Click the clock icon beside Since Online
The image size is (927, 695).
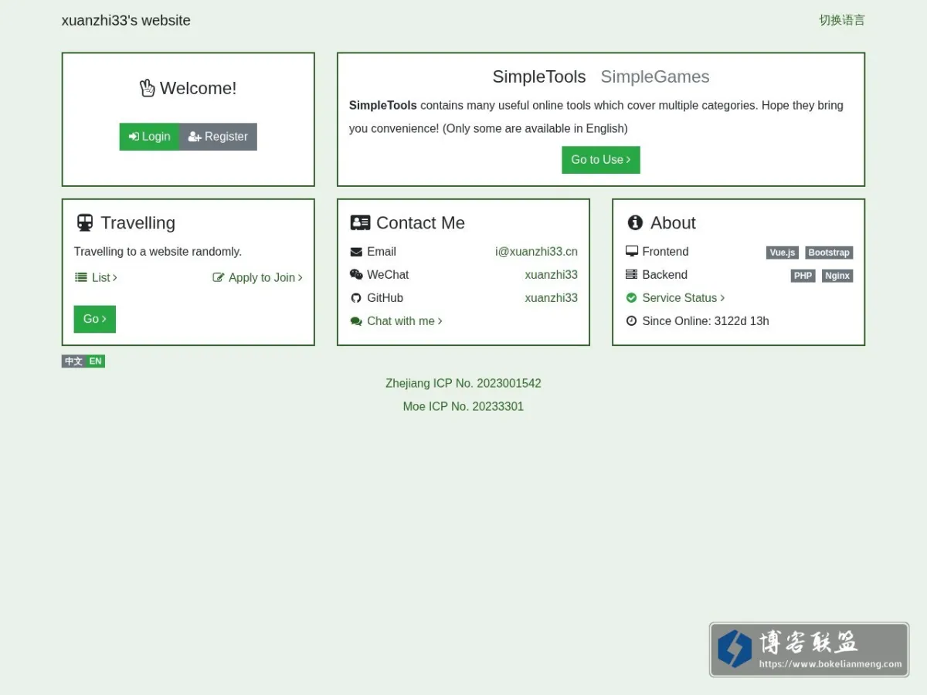click(631, 321)
